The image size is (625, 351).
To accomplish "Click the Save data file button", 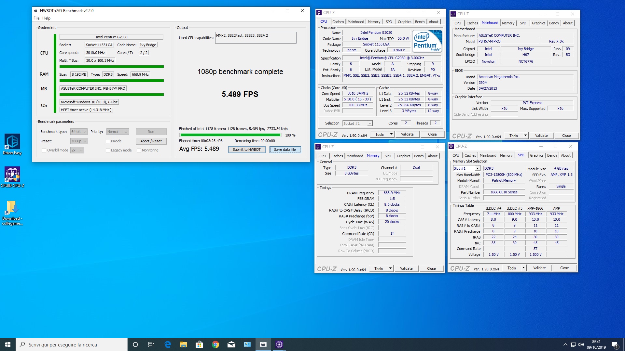I will 285,149.
